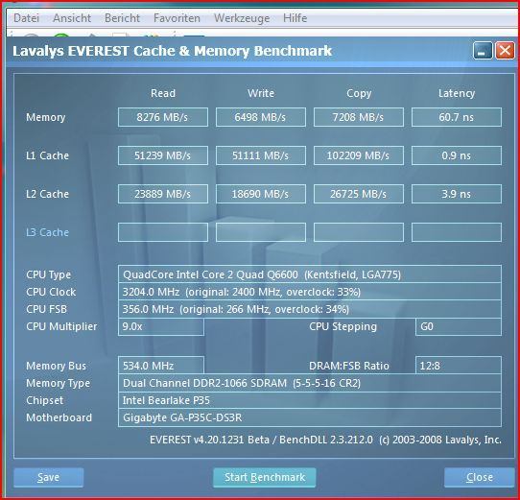
Task: Click CPU Clock value 3204.0 MHz
Action: (310, 292)
